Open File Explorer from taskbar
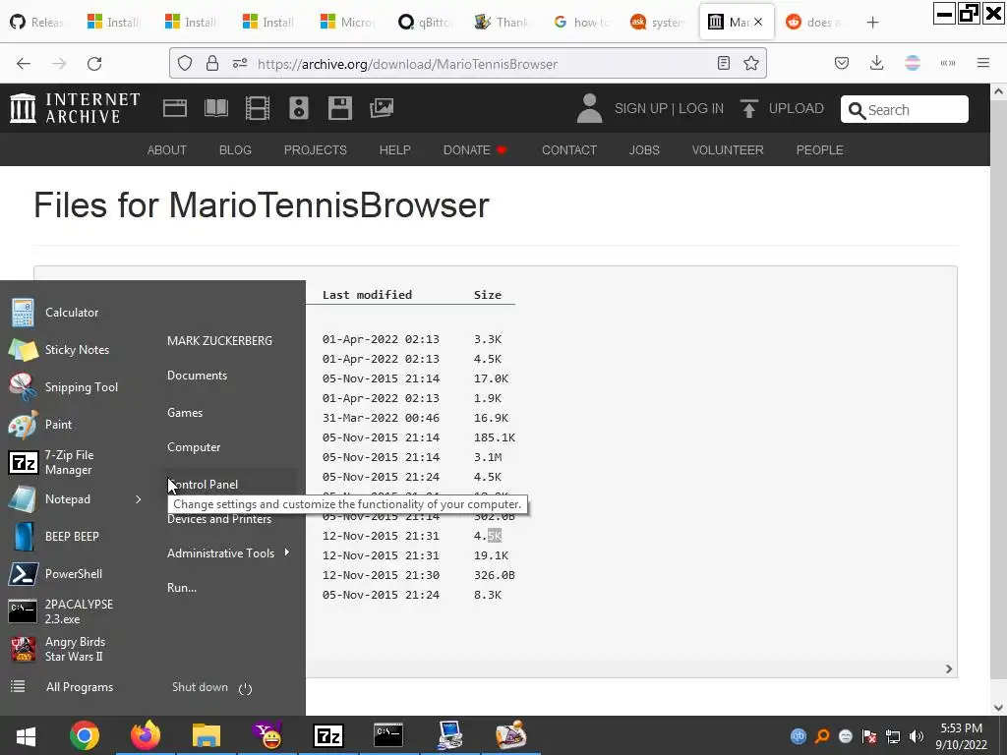Viewport: 1007px width, 755px height. [x=207, y=735]
